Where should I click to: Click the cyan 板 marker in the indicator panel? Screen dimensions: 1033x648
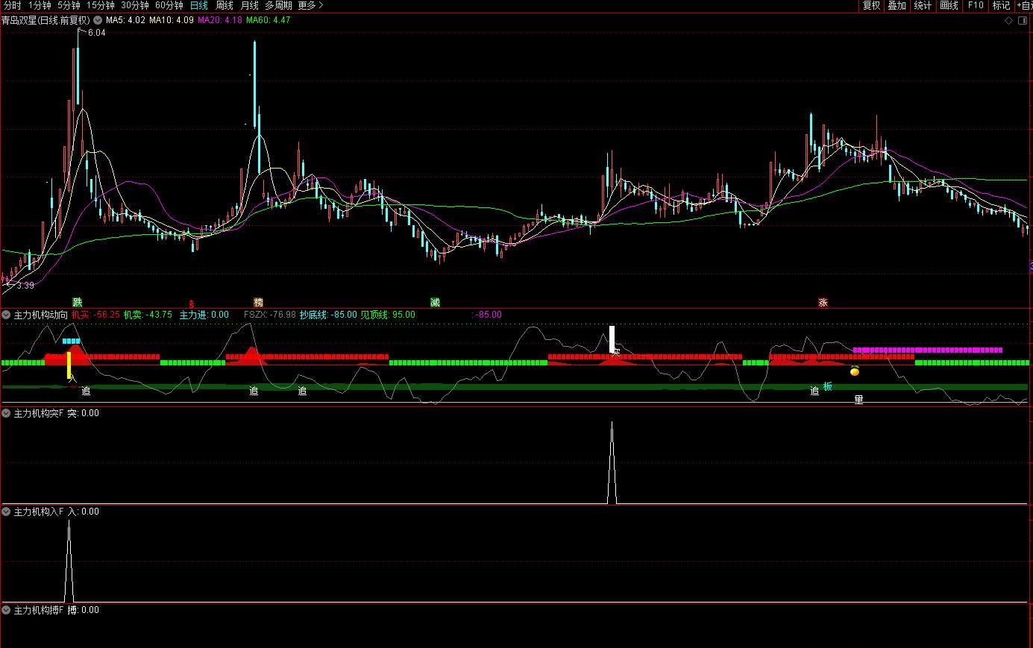(827, 386)
